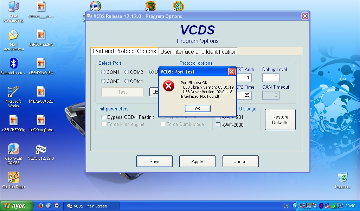Enable the KWP-2000 checkbox
This screenshot has width=360, height=211.
tap(218, 125)
